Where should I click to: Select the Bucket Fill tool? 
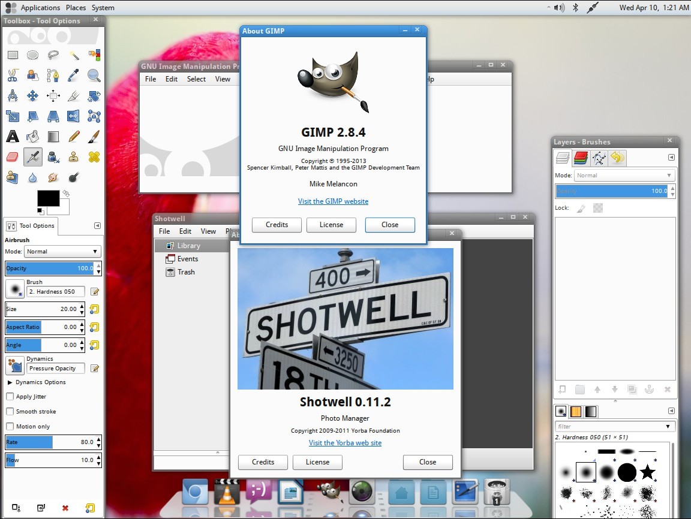click(32, 137)
